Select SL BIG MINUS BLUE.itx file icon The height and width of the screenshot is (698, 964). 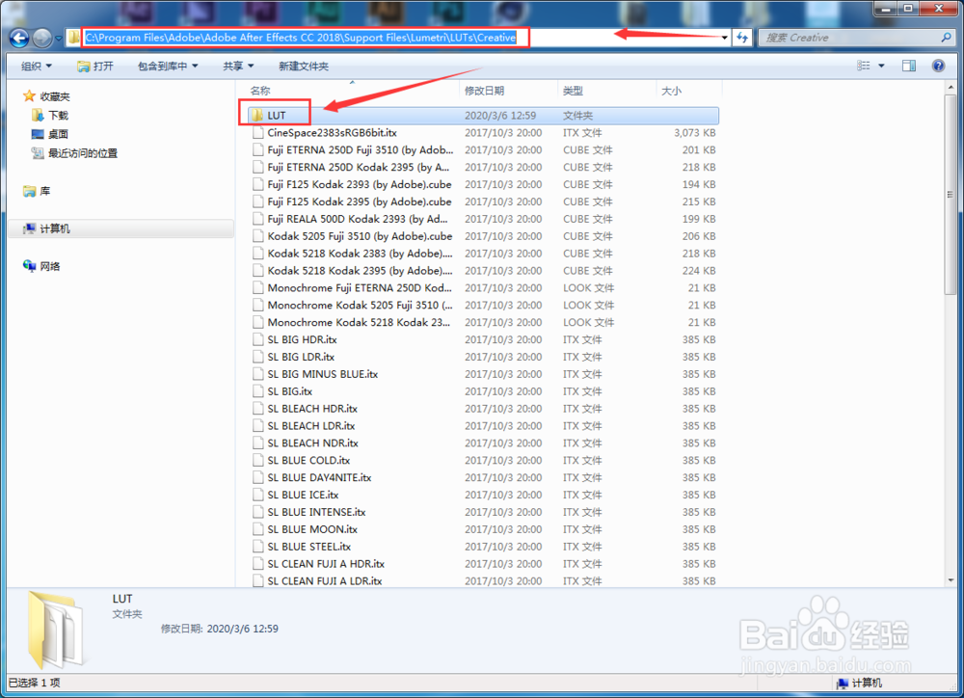point(258,374)
